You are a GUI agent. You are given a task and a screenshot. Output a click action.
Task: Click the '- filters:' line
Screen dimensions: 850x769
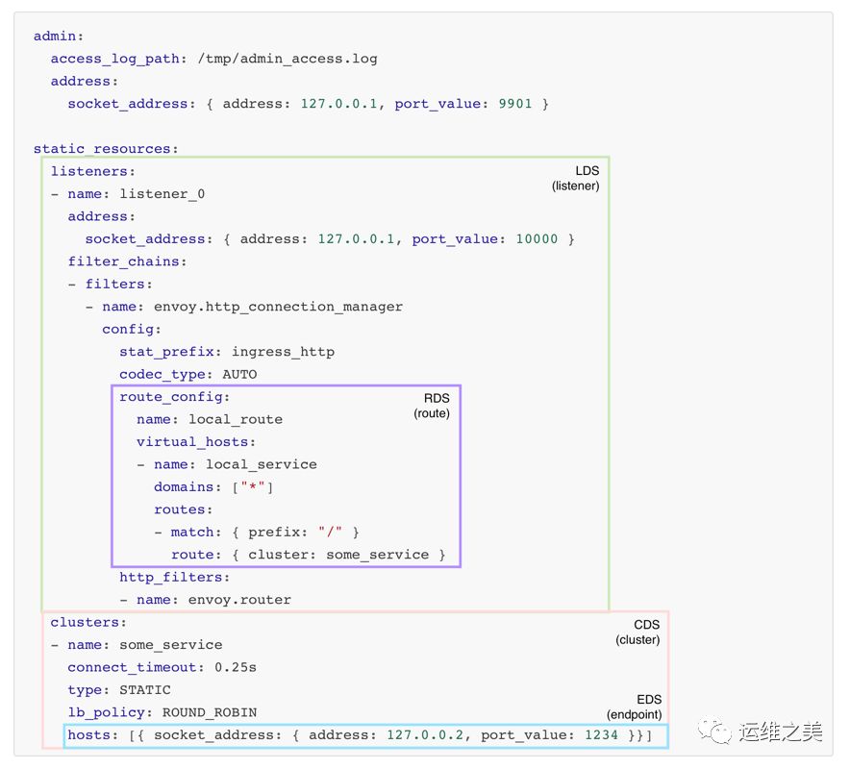pyautogui.click(x=111, y=285)
